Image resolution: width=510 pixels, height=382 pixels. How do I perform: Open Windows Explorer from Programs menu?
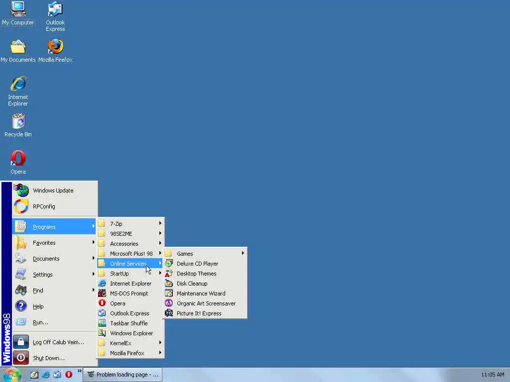(x=130, y=333)
